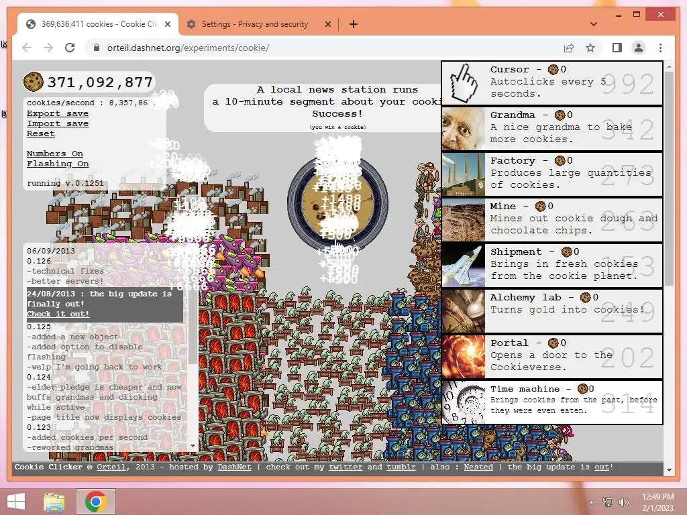Go forward in browser history
Image resolution: width=687 pixels, height=515 pixels.
click(48, 48)
